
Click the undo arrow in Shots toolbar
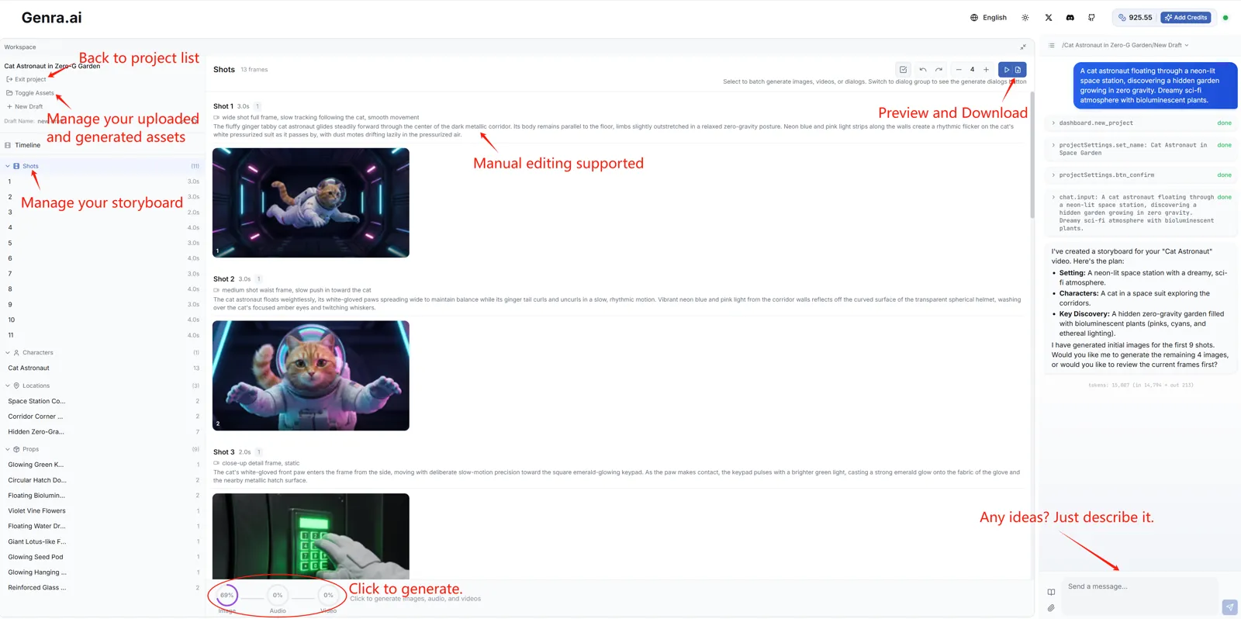pos(923,70)
